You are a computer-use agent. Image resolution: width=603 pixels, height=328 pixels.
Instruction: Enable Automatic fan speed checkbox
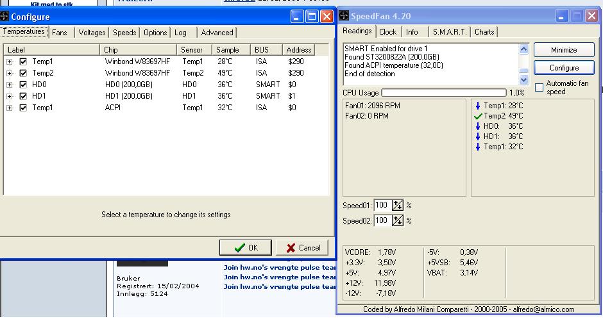click(x=539, y=88)
